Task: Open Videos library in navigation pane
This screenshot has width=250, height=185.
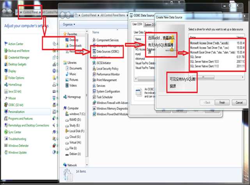Action: [71, 85]
